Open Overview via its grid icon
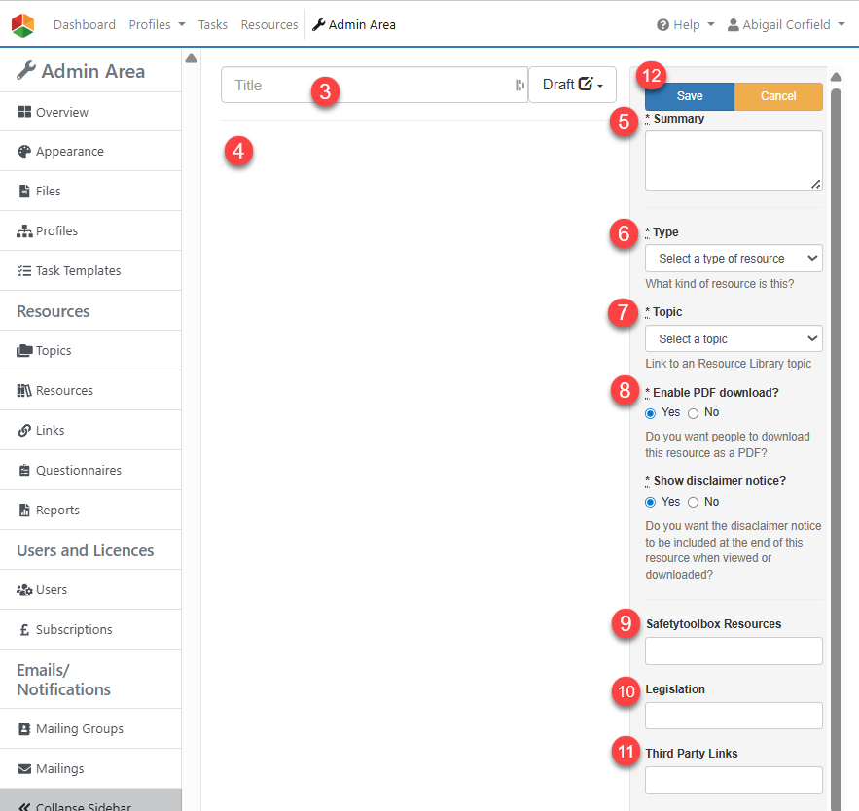This screenshot has width=859, height=811. (24, 113)
